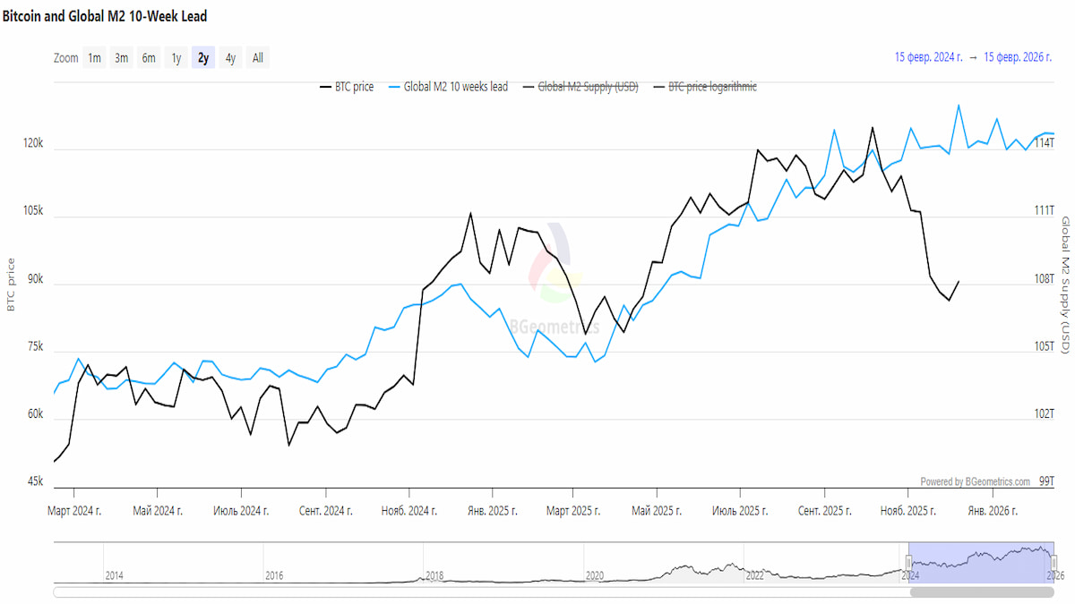Click the navigator's left range handle
Image resolution: width=1075 pixels, height=604 pixels.
pyautogui.click(x=908, y=563)
